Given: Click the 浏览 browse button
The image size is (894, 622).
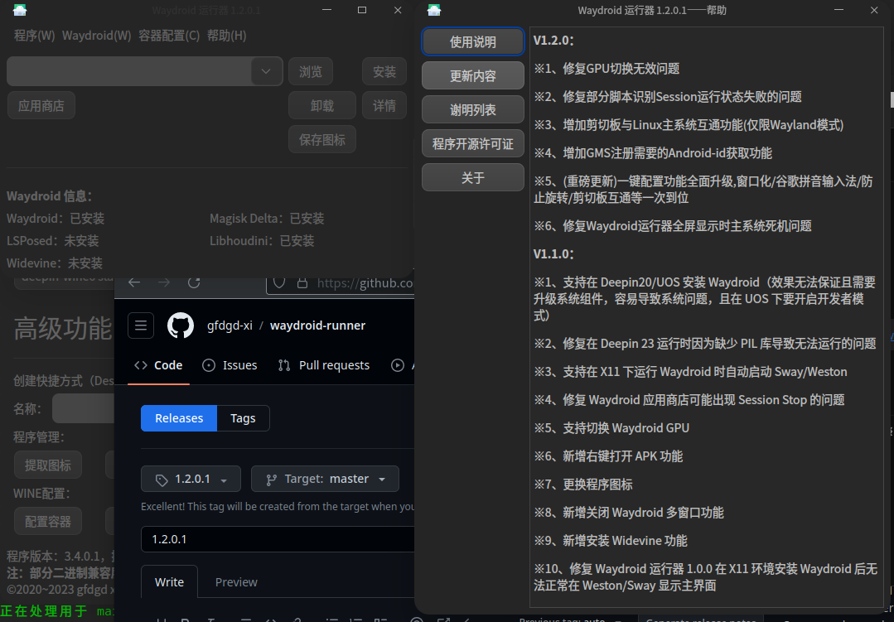Looking at the screenshot, I should tap(311, 71).
